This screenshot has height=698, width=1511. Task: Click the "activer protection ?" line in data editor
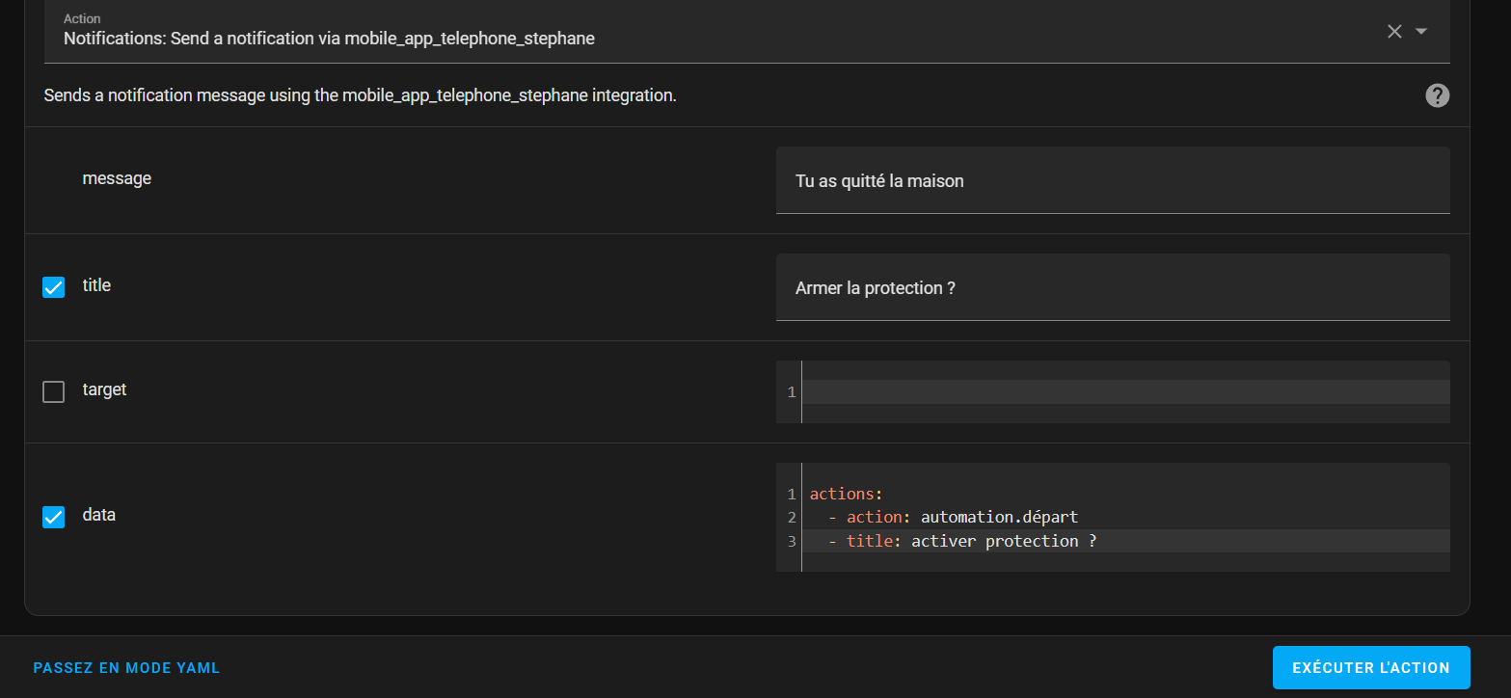[x=1003, y=541]
